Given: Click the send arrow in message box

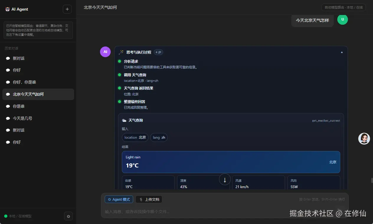Looking at the screenshot, I should pyautogui.click(x=341, y=211).
